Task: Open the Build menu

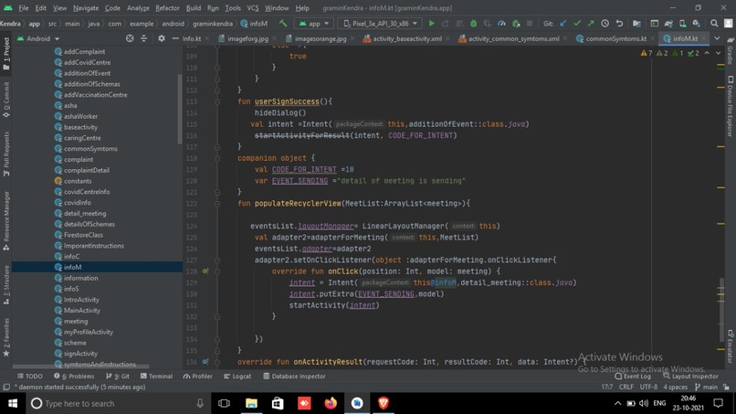Action: point(194,8)
